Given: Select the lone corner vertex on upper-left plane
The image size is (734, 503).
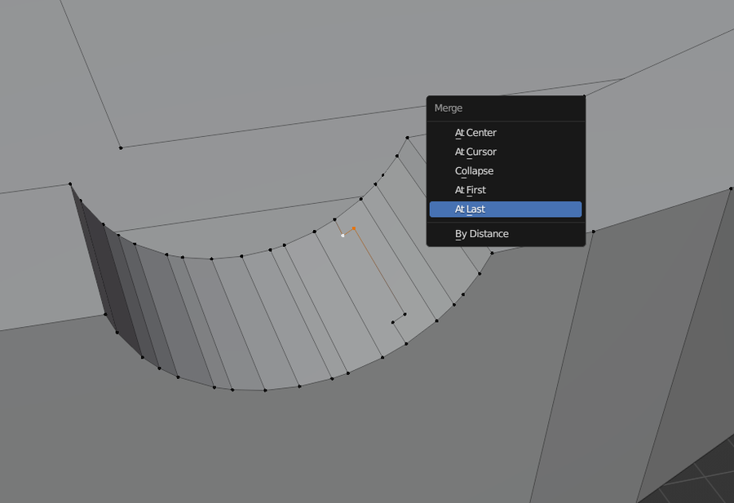Looking at the screenshot, I should 121,148.
